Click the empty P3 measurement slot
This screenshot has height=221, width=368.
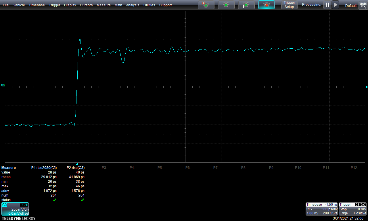coord(107,168)
